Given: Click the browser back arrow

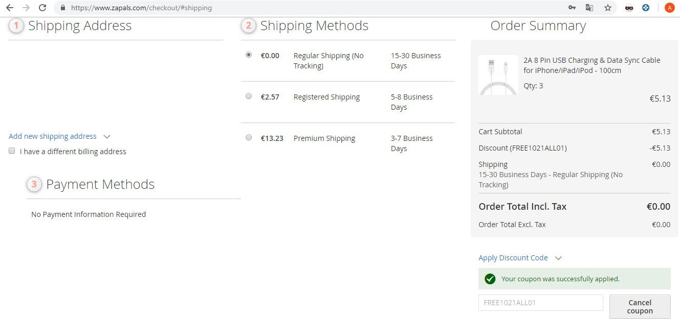Looking at the screenshot, I should (9, 8).
